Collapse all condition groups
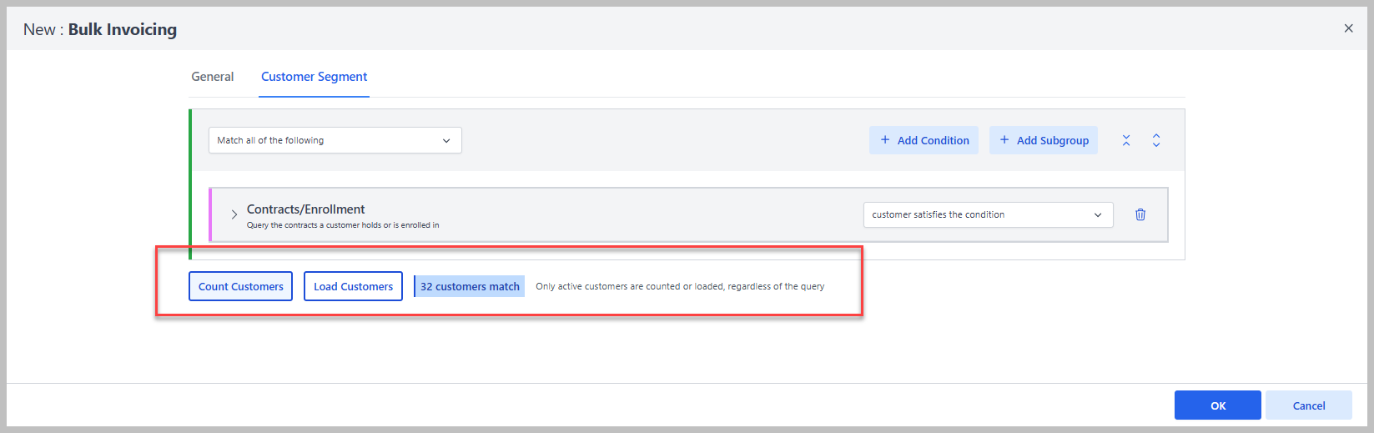The image size is (1374, 433). click(1126, 140)
